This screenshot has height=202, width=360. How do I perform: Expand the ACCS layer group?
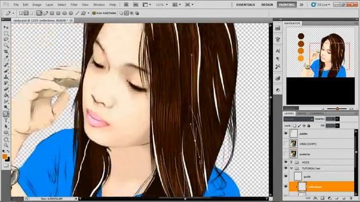(291, 162)
